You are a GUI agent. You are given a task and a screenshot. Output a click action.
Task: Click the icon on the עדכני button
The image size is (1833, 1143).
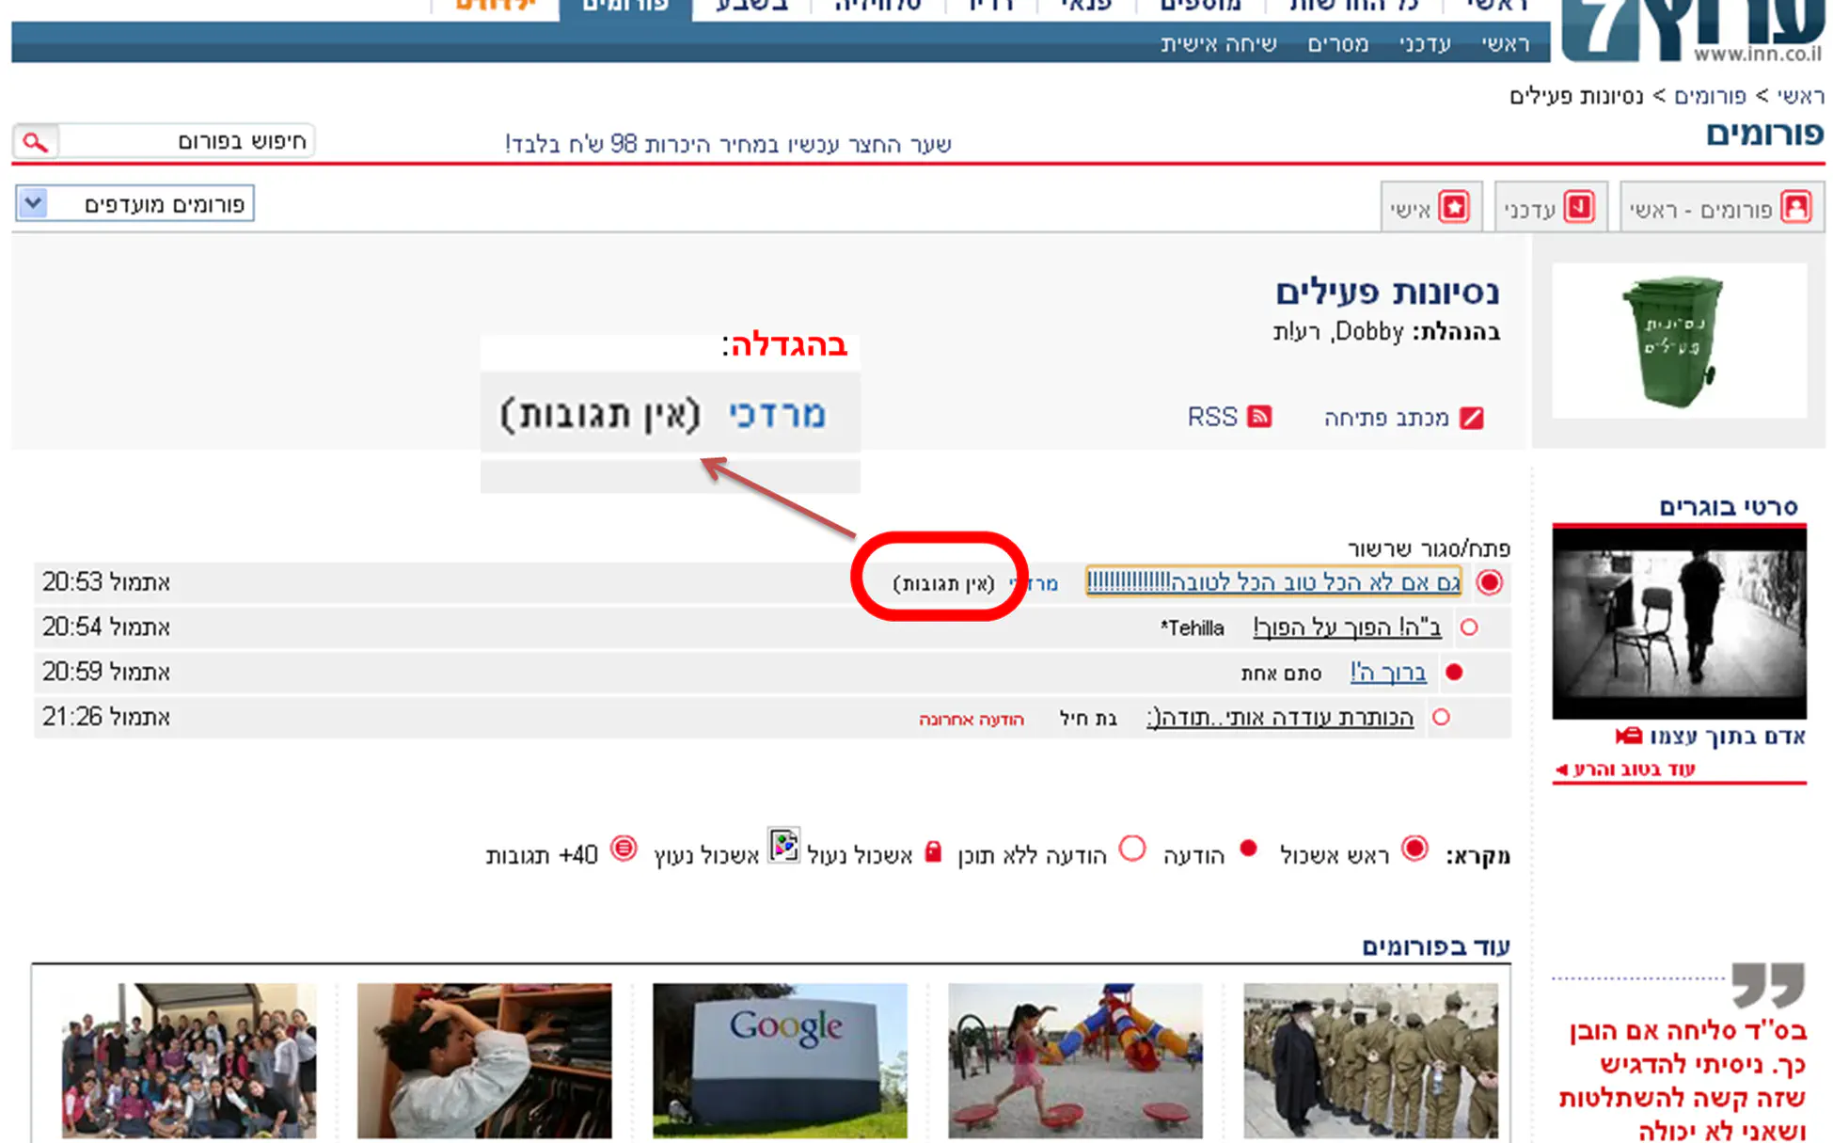click(x=1579, y=207)
